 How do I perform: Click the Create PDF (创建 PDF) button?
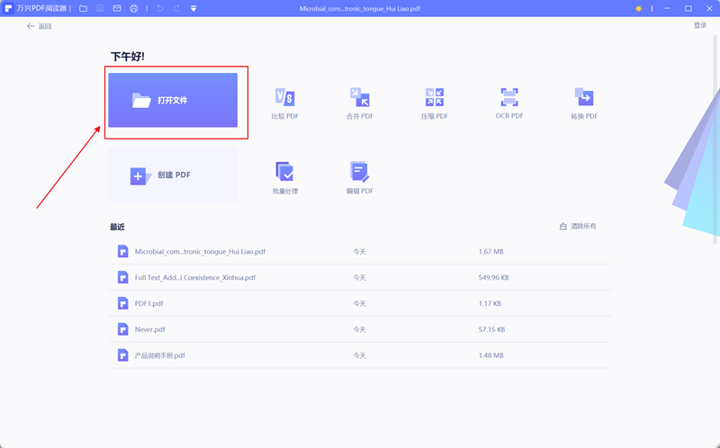pos(173,175)
